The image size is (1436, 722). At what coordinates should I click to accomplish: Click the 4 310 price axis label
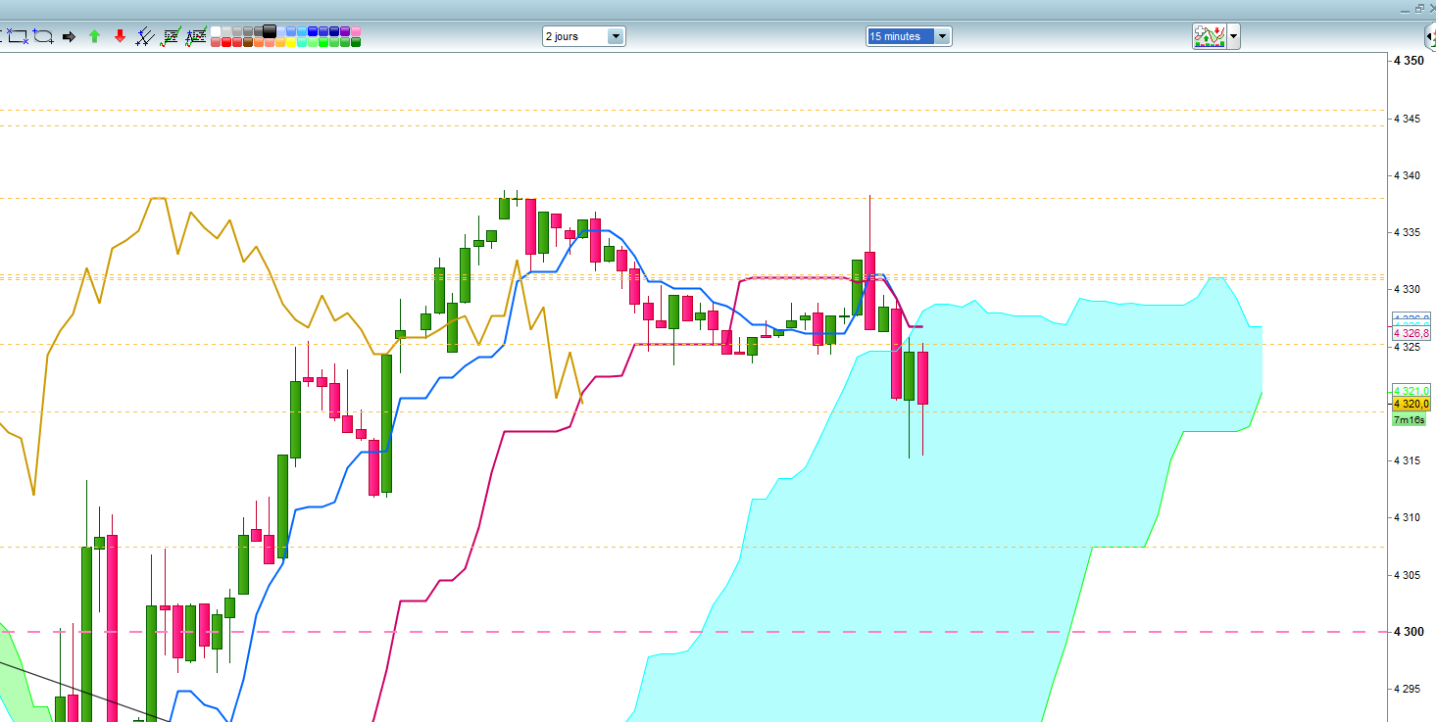1409,517
